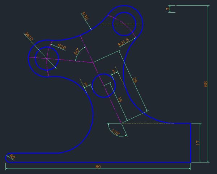Click the 80 overall width dimension
This screenshot has width=217, height=174.
(98, 167)
